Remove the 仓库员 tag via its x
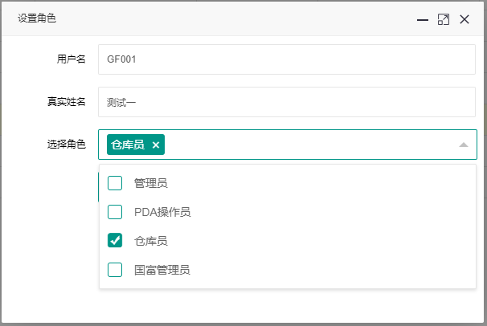487x326 pixels. click(x=156, y=145)
